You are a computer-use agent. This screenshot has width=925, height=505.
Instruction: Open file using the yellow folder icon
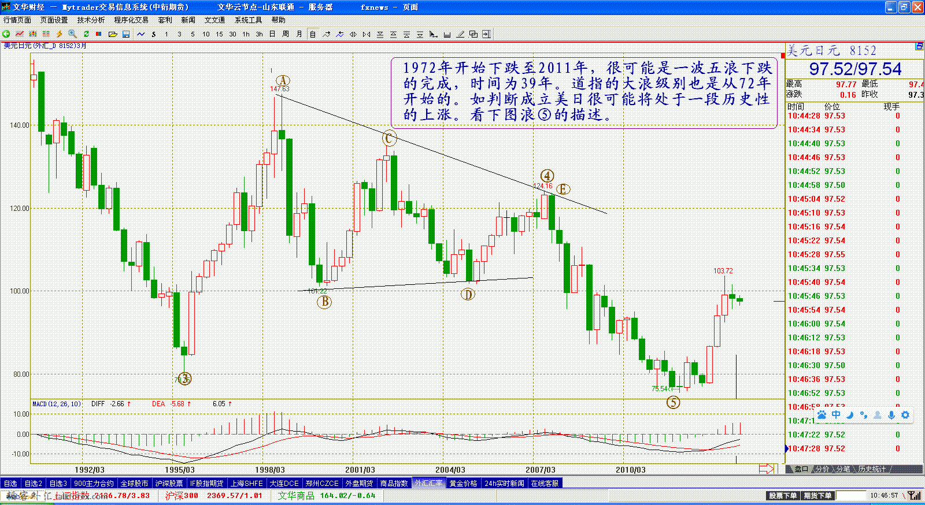pos(113,34)
